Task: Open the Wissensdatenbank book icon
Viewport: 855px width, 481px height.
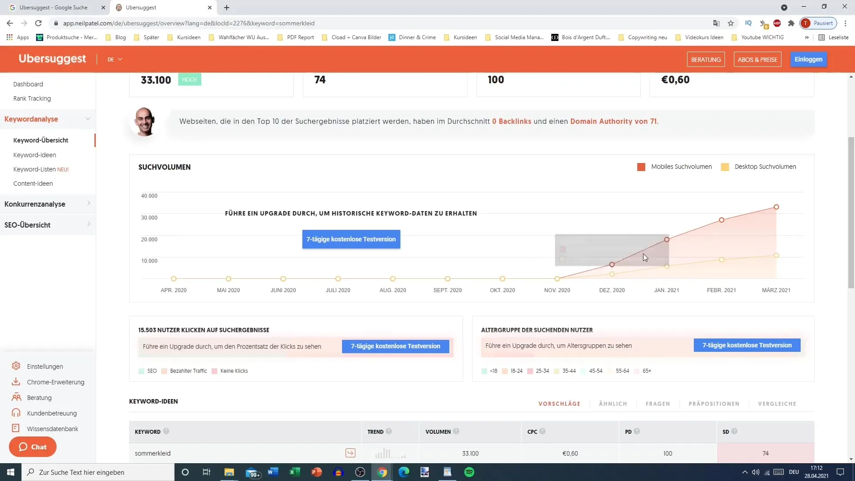Action: point(16,428)
